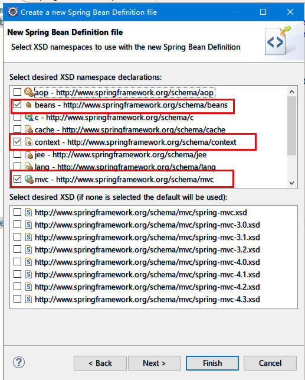
Task: Click the jee namespace icon
Action: (x=28, y=154)
